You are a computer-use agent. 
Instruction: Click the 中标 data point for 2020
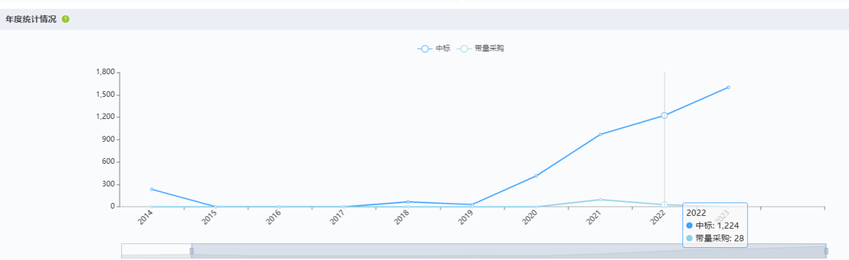click(x=536, y=176)
